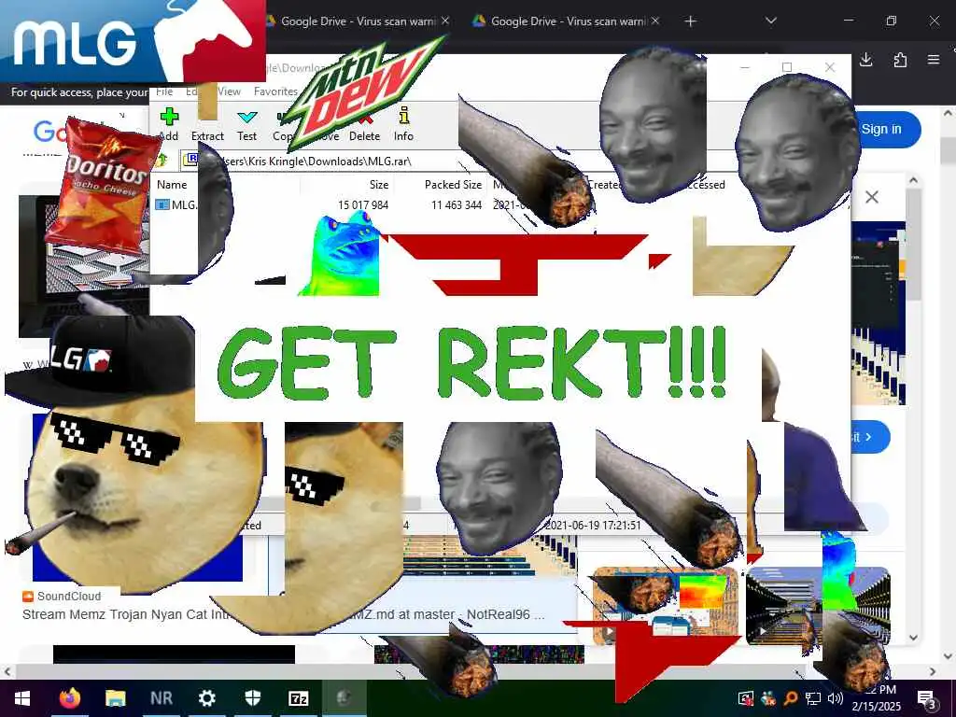
Task: Expand the Firefox list all tabs chevron
Action: tap(770, 21)
